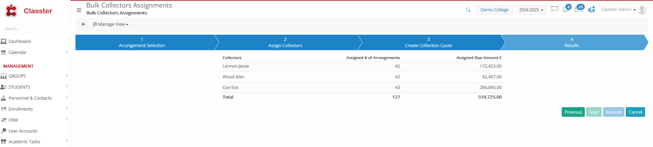The width and height of the screenshot is (653, 147).
Task: Click the Classter logo
Action: pyautogui.click(x=29, y=11)
